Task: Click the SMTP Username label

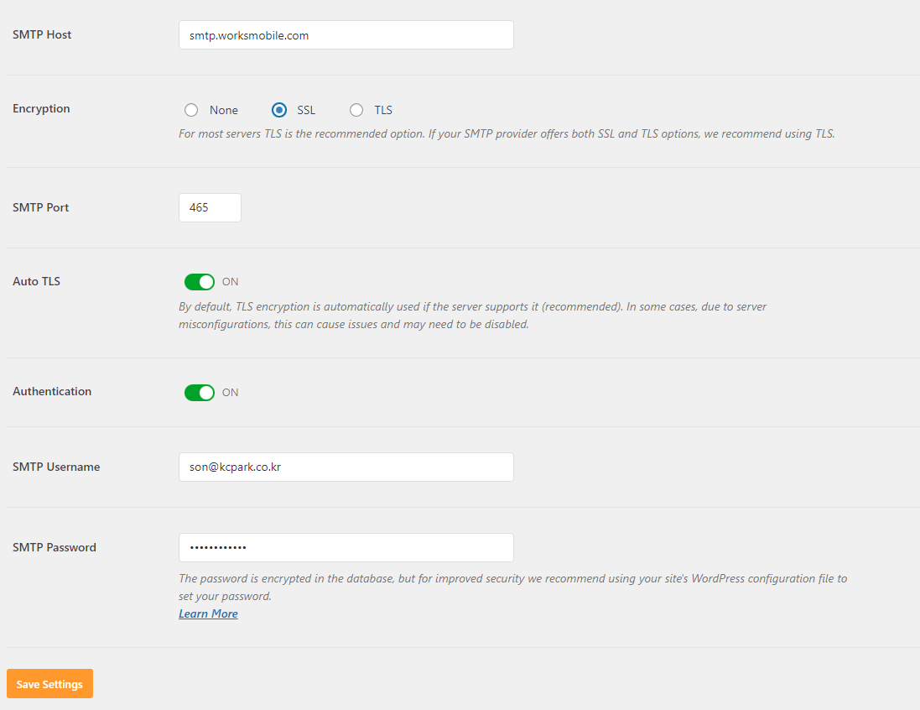Action: pos(56,467)
